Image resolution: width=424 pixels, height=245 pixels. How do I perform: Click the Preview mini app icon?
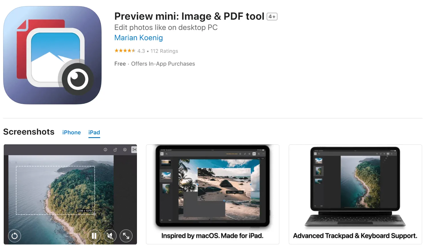point(52,55)
